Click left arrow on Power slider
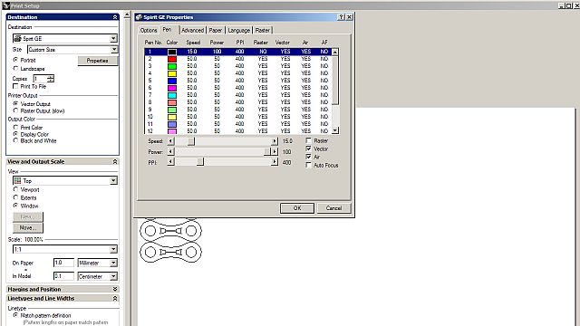 pyautogui.click(x=170, y=151)
